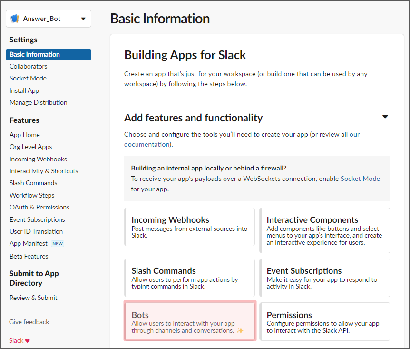This screenshot has height=349, width=410.
Task: Open Incoming Webhooks in the sidebar
Action: (x=38, y=159)
